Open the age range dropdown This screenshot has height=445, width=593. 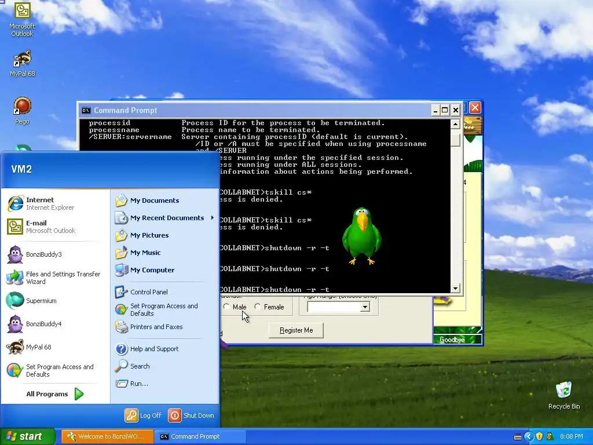coord(365,307)
